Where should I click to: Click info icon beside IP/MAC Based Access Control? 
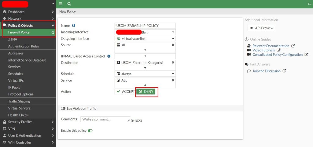109,56
